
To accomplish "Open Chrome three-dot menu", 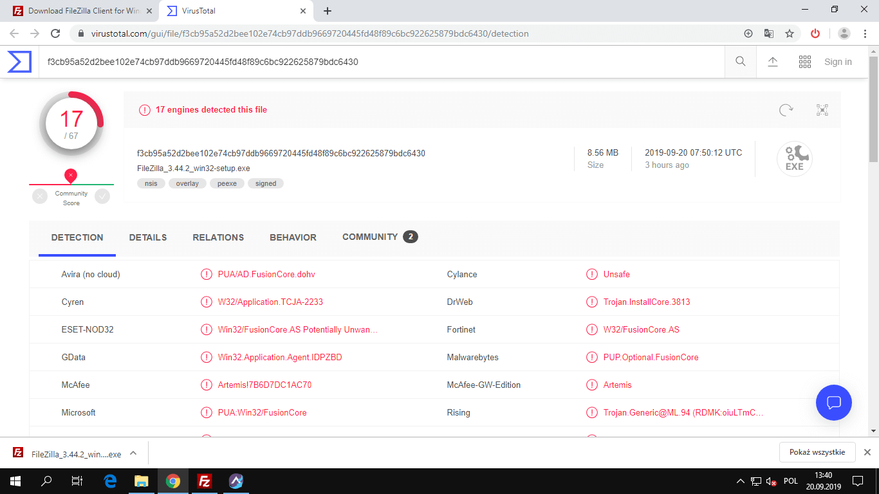I will click(x=865, y=33).
